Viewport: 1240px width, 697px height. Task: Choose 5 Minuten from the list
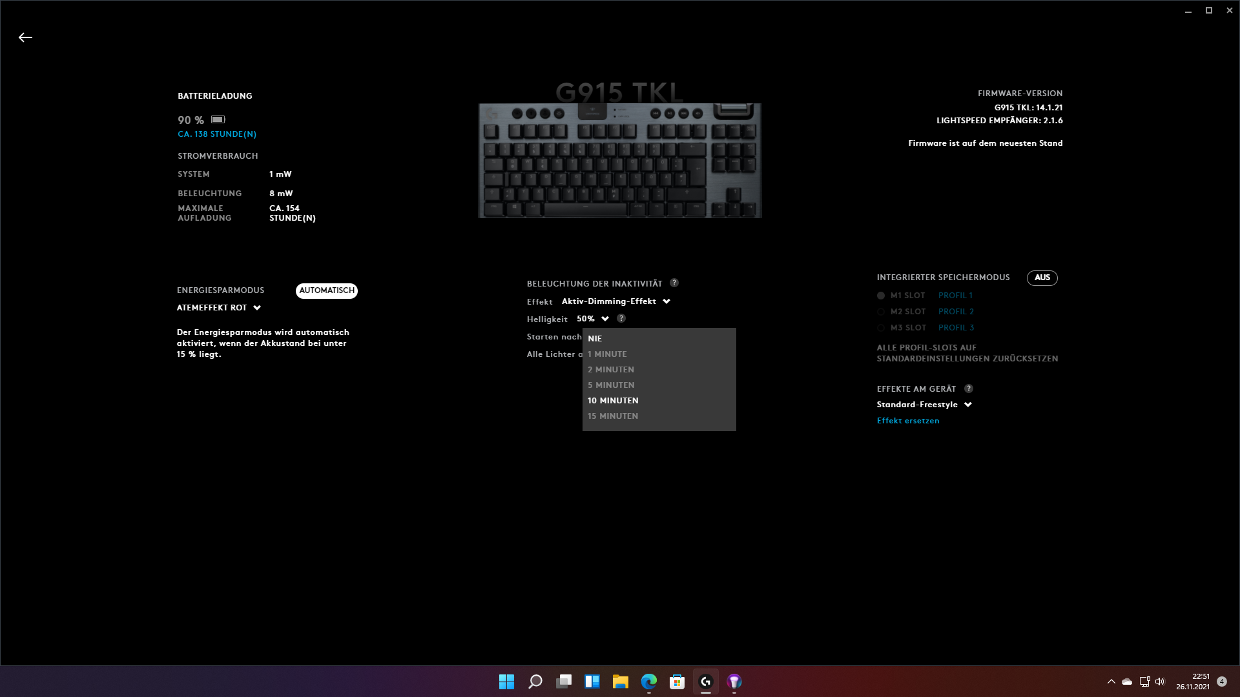point(611,385)
